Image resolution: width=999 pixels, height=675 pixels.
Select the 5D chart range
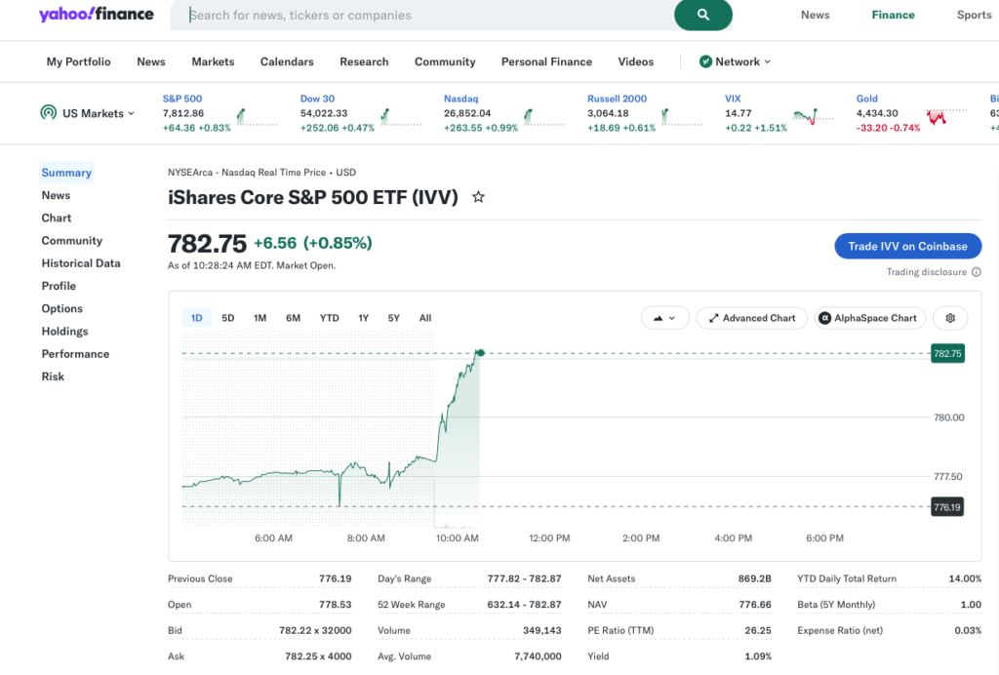point(228,318)
